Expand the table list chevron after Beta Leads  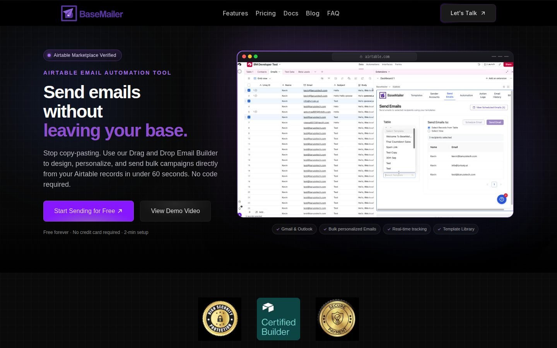pyautogui.click(x=315, y=72)
